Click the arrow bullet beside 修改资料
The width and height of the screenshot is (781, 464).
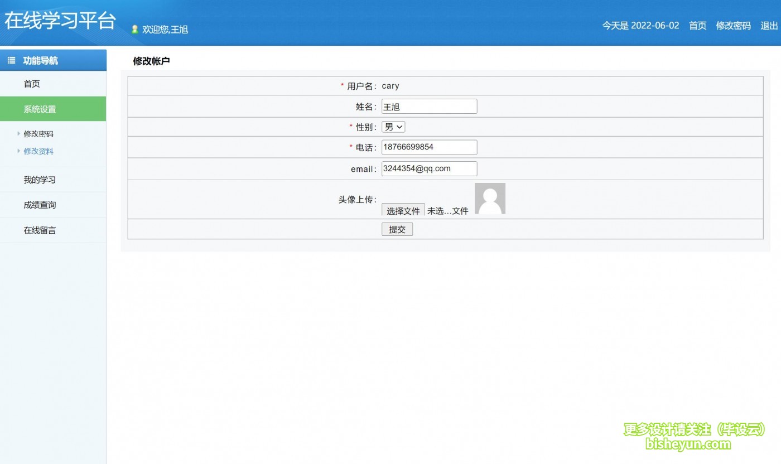pyautogui.click(x=18, y=151)
